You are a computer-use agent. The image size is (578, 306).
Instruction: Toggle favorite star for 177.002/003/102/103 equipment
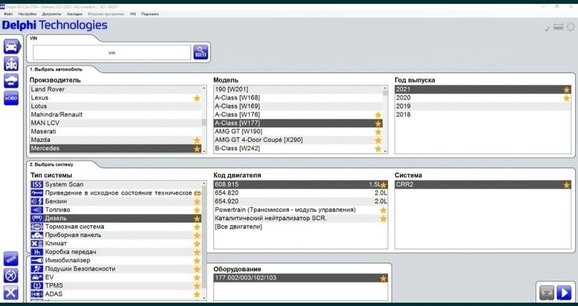coord(383,278)
